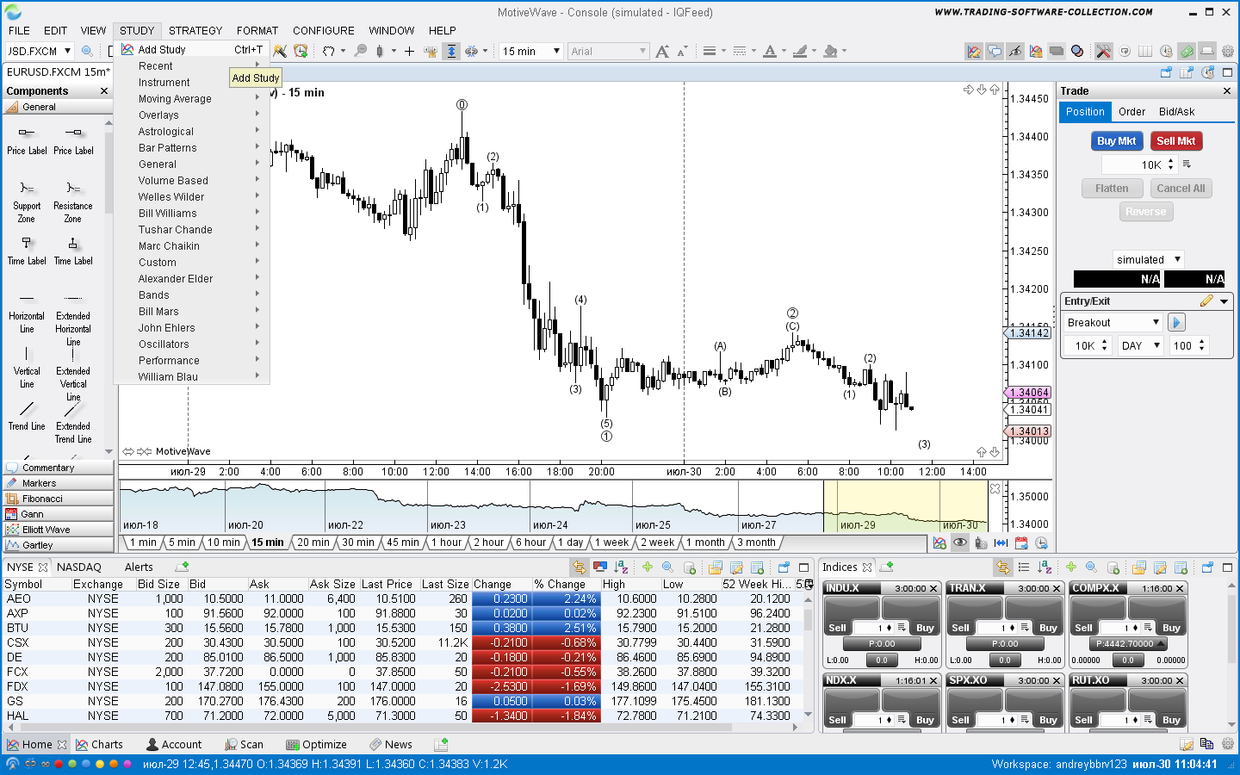Screen dimensions: 1240x775
Task: Choose the Resistance Zone component
Action: coord(73,199)
